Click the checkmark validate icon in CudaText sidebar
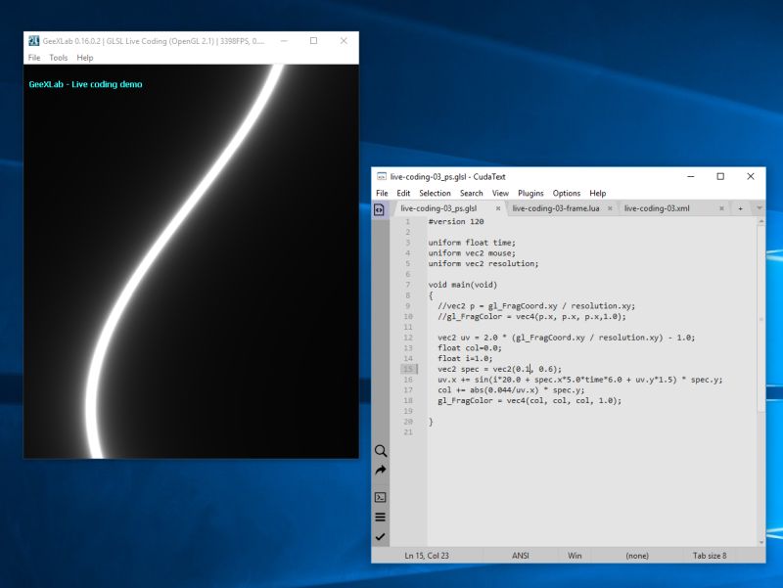The width and height of the screenshot is (783, 588). pyautogui.click(x=380, y=537)
